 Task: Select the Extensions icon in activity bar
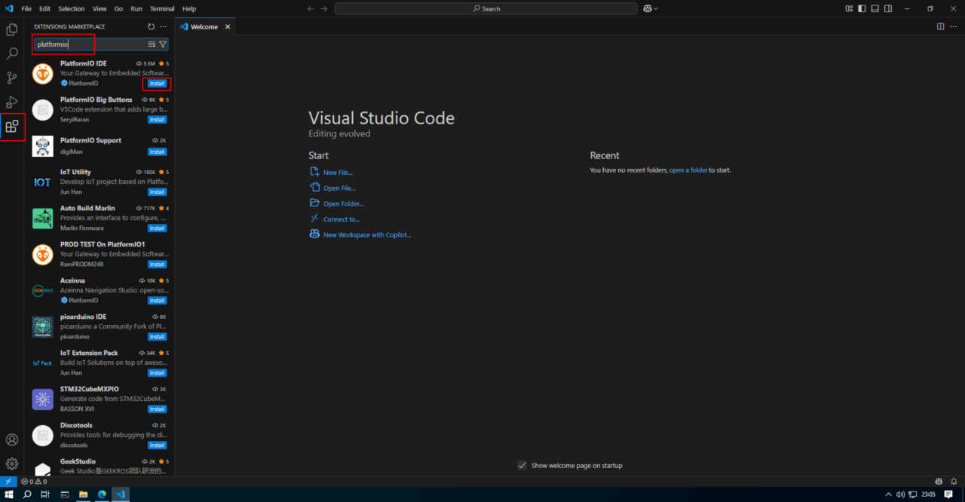point(12,126)
